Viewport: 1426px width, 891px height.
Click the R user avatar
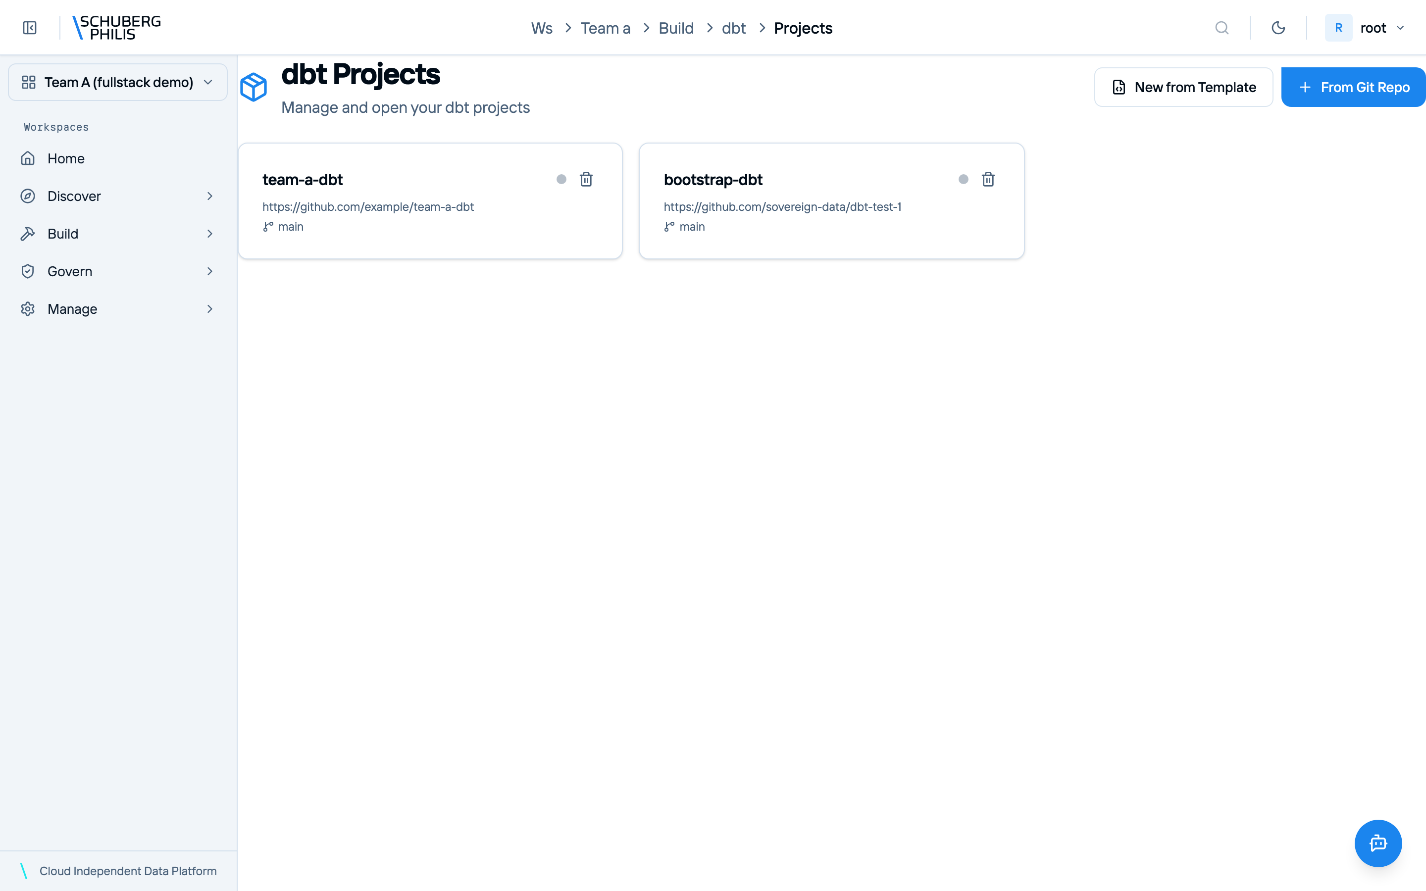point(1338,28)
